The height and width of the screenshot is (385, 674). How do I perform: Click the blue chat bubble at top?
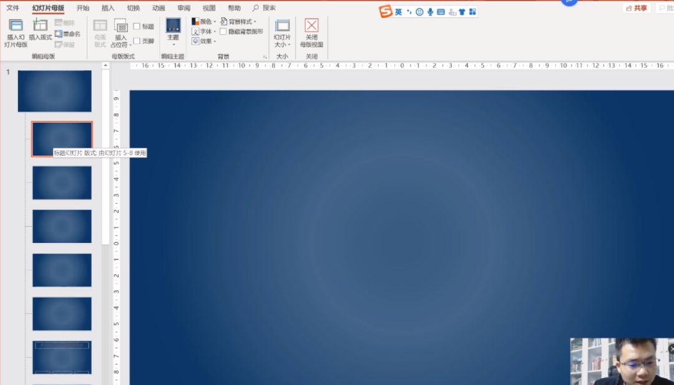pyautogui.click(x=569, y=2)
